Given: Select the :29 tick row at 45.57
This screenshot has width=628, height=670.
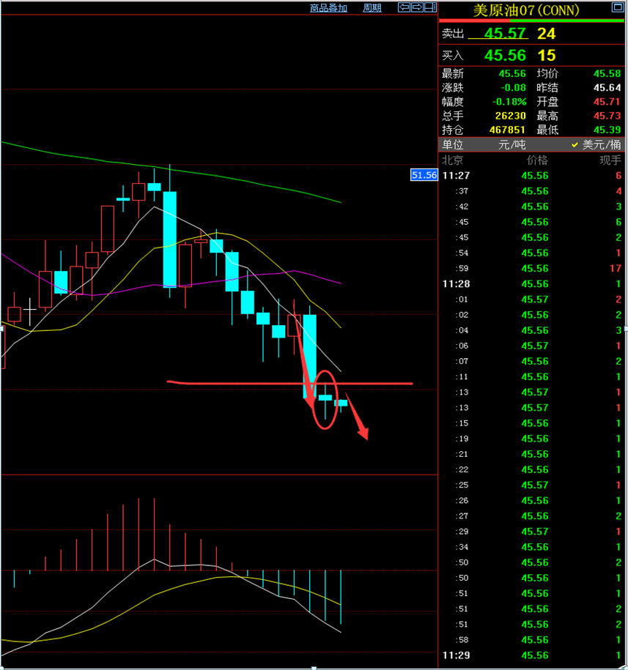Looking at the screenshot, I should tap(531, 532).
